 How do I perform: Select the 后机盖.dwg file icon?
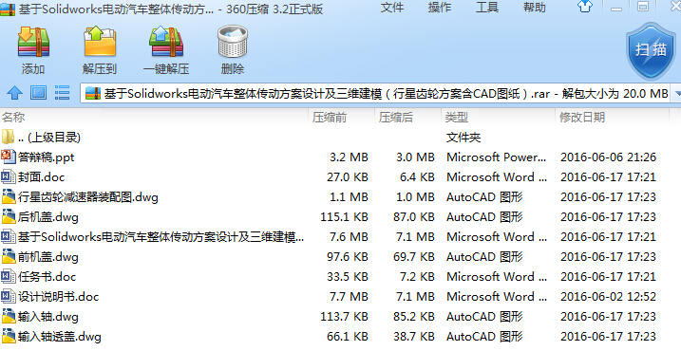click(8, 216)
